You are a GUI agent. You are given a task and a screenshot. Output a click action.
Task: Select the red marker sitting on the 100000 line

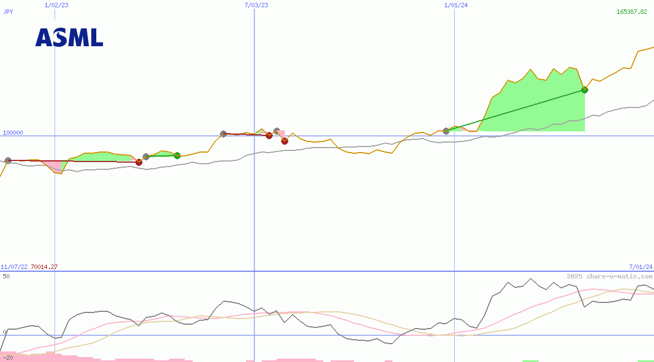(x=269, y=135)
